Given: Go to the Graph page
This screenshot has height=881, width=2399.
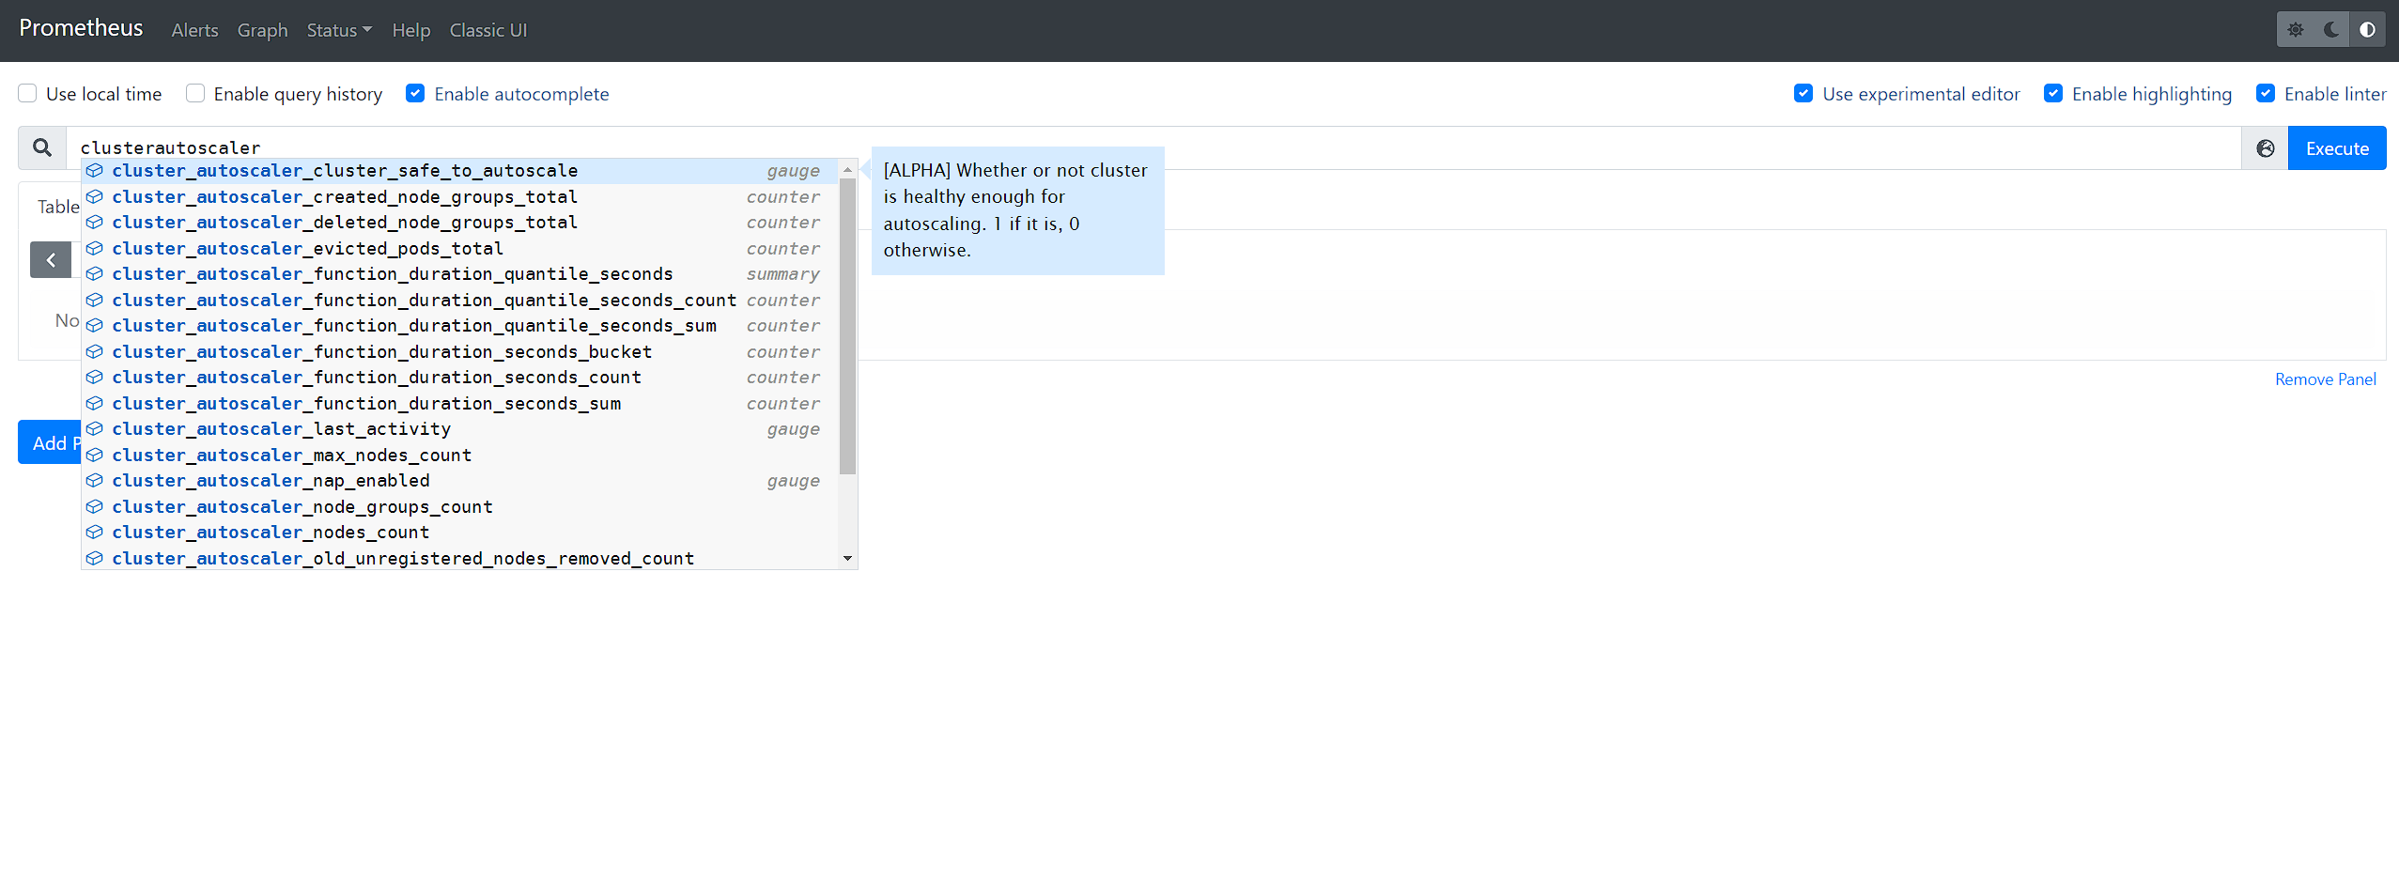Looking at the screenshot, I should click(262, 30).
